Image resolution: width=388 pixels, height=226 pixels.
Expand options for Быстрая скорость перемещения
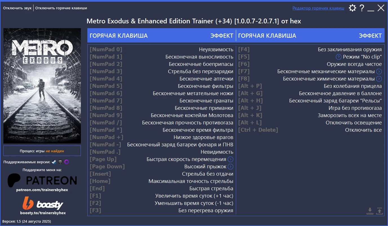[x=230, y=159]
